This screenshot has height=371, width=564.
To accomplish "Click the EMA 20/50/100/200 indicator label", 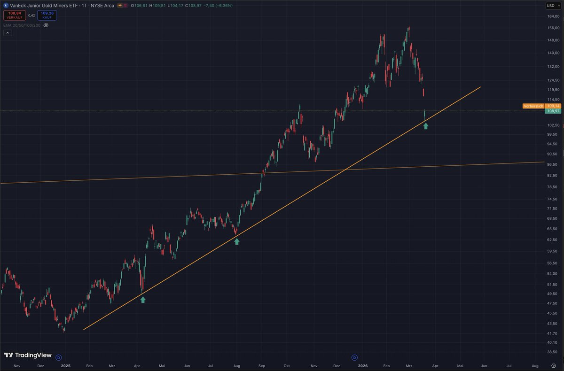I will 22,24.
